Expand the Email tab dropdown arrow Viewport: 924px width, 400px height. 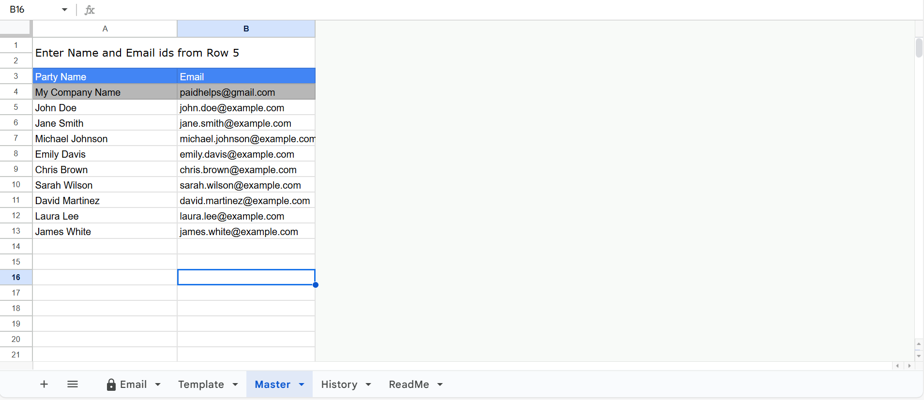point(158,385)
